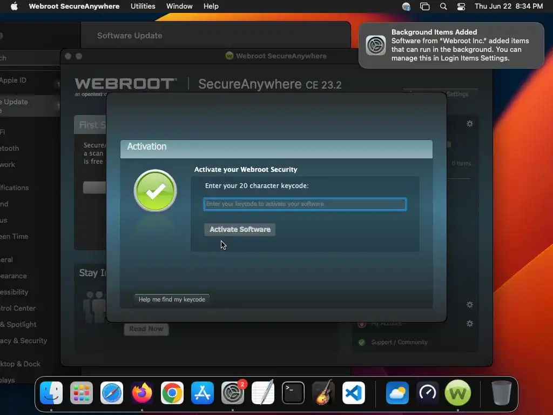
Task: Open the Help menu
Action: coord(211,6)
